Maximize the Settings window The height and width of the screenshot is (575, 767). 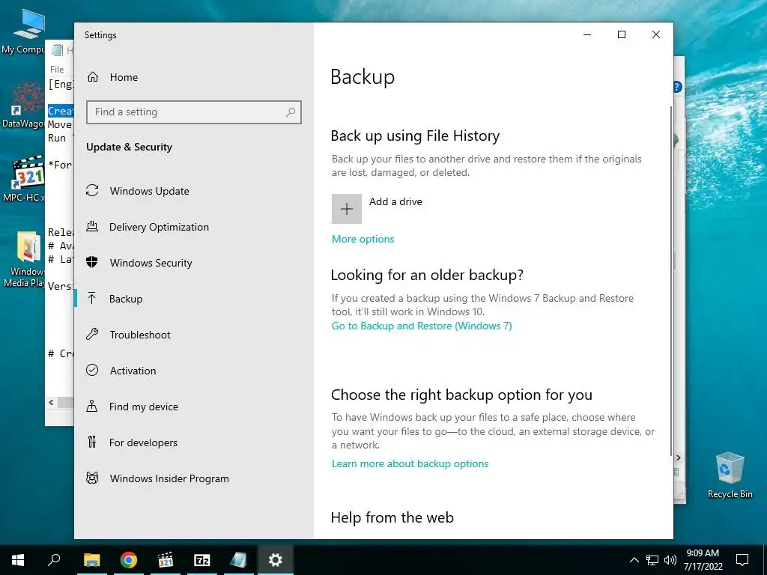point(621,34)
